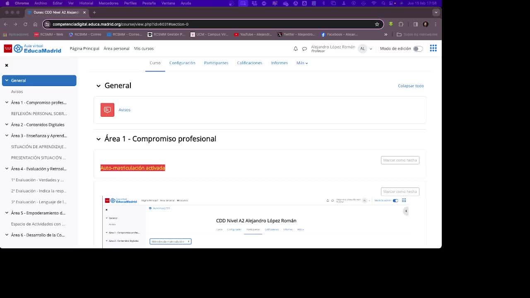The width and height of the screenshot is (530, 298).
Task: Go back to the previous page
Action: pos(5,24)
